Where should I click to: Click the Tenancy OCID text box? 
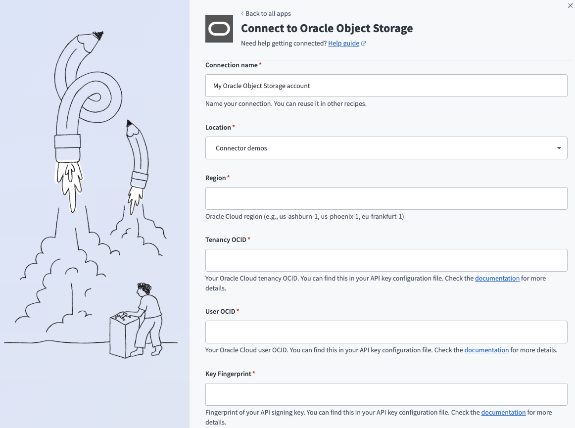(386, 260)
